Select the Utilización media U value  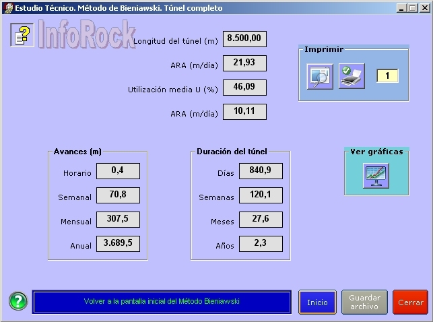244,88
